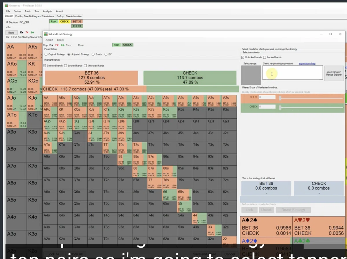347x259 pixels.
Task: Select the AA cell in strategy grid
Action: tap(50, 101)
